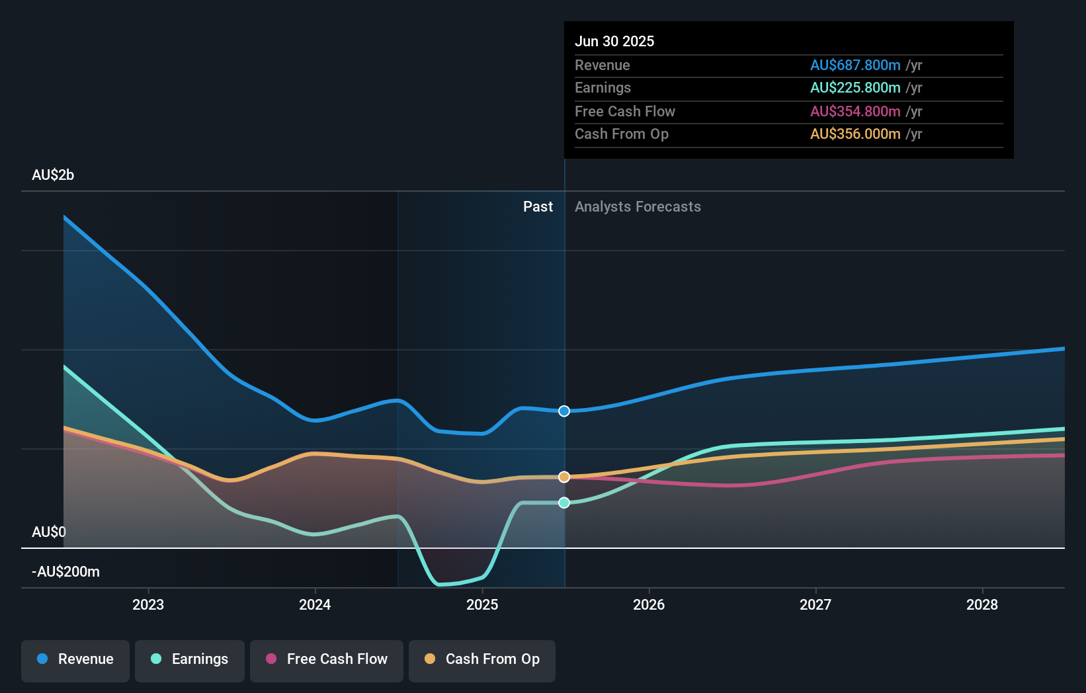Click the pink Free Cash Flow legend dot

coord(271,659)
